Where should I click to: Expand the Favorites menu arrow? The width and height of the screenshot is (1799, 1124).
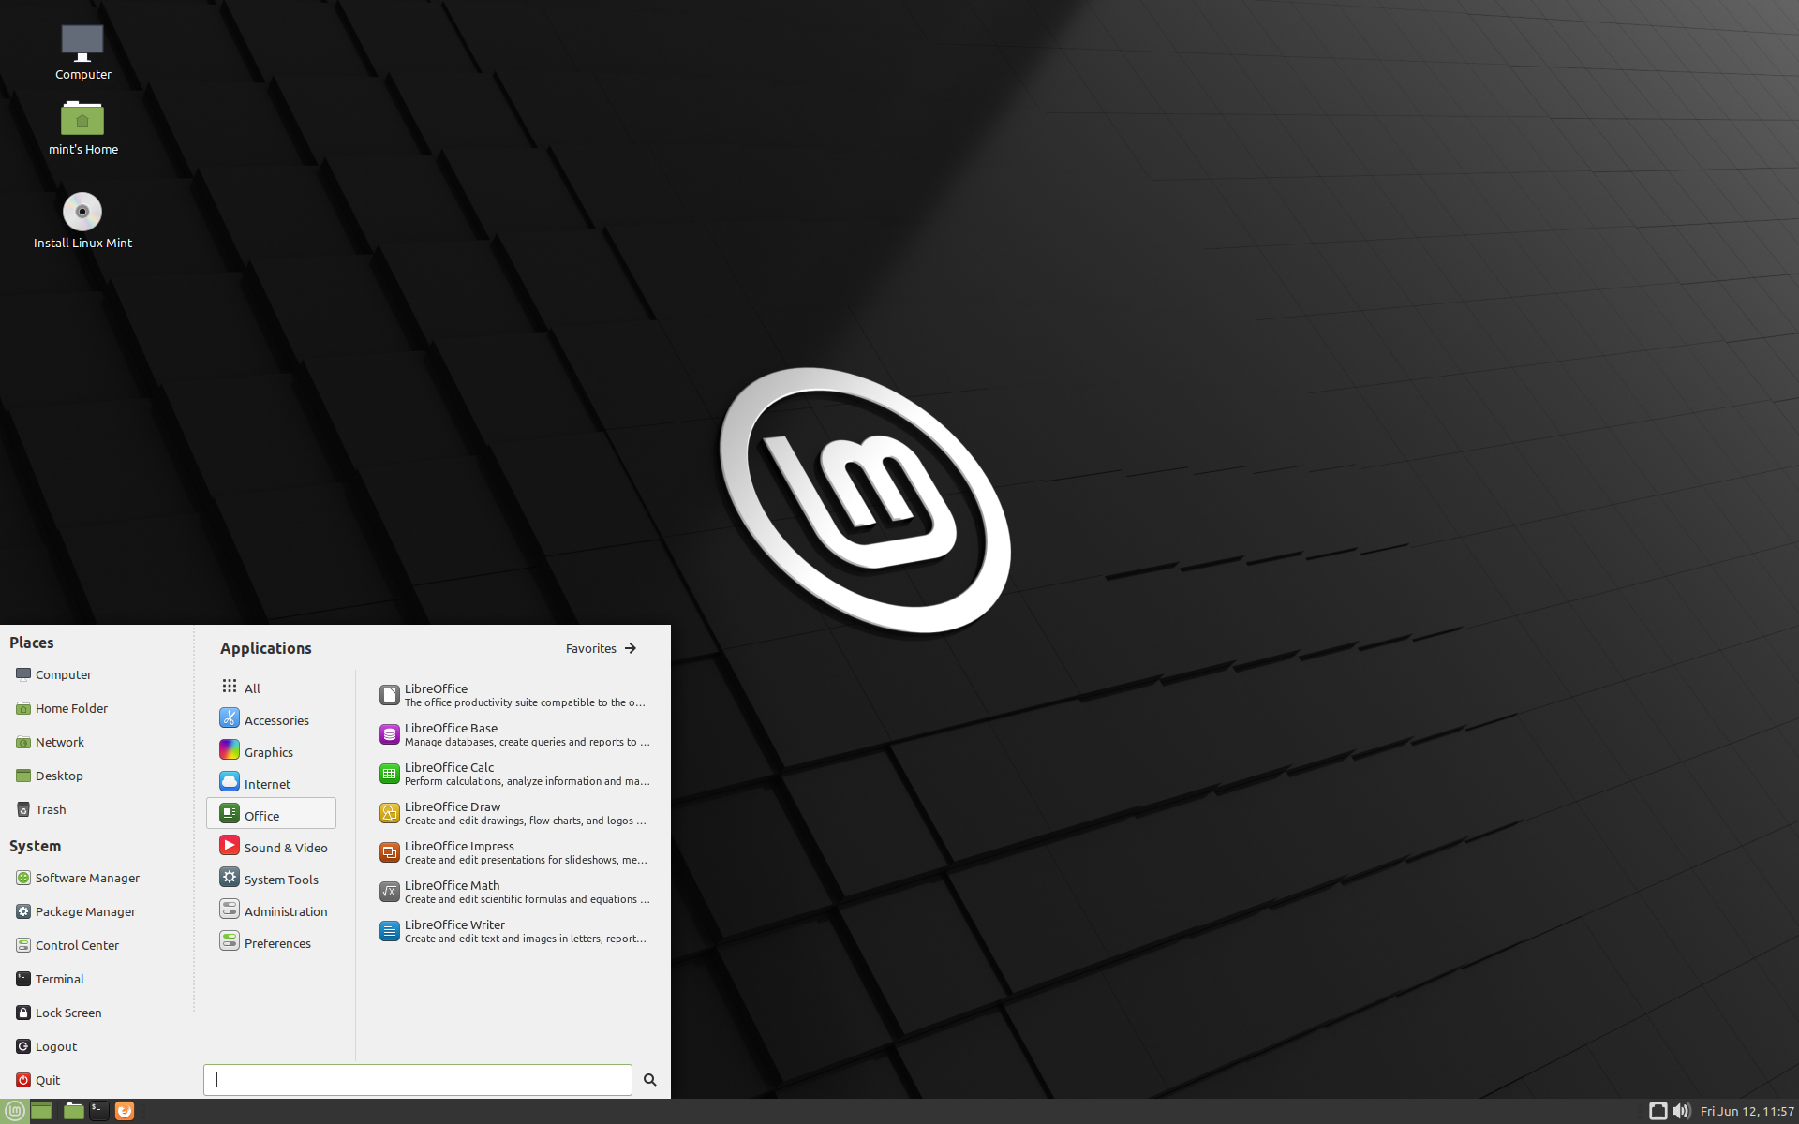coord(631,647)
